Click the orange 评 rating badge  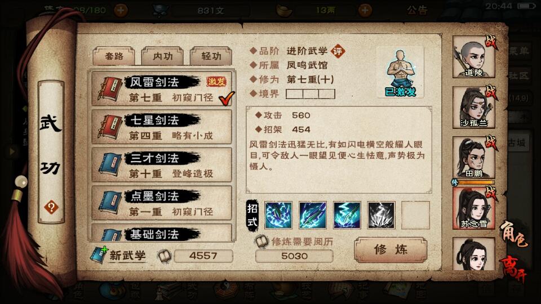coord(338,51)
